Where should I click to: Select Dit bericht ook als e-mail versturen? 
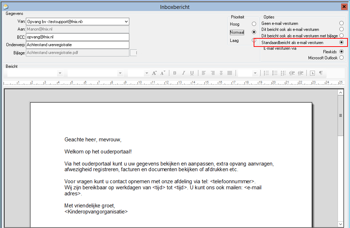click(x=341, y=29)
